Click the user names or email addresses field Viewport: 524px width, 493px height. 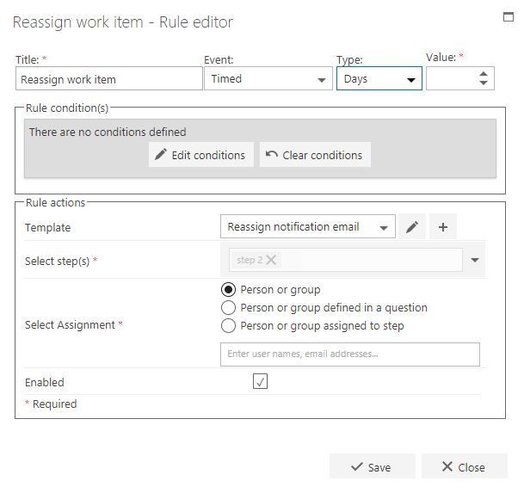pos(350,354)
